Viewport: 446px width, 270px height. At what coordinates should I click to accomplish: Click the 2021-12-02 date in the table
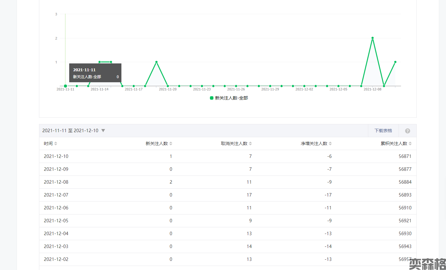(x=56, y=259)
